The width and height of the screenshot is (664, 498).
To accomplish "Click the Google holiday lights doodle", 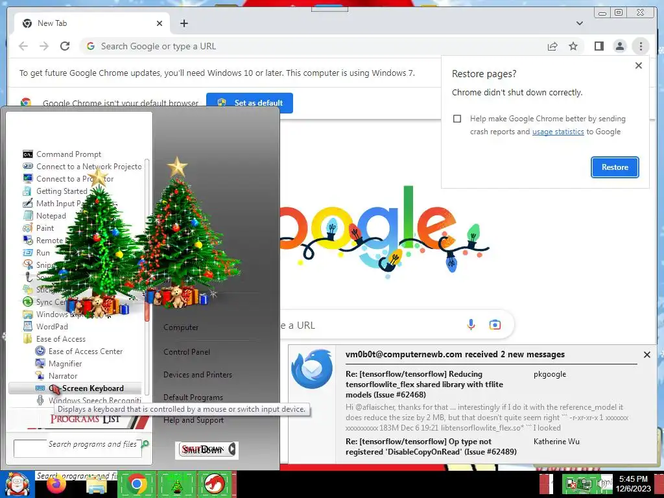I will pos(384,232).
